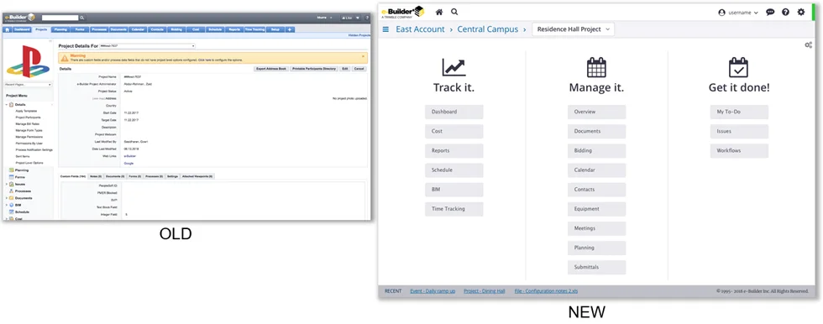Open the hamburger menu beside East Account

(385, 29)
